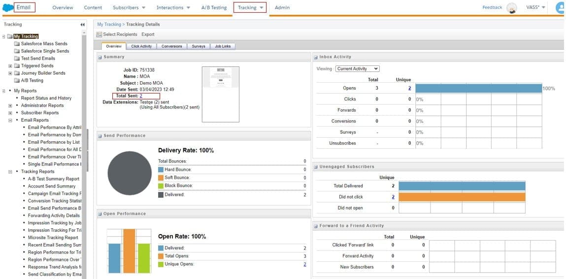Click the email preview thumbnail
The width and height of the screenshot is (566, 279).
(x=221, y=94)
